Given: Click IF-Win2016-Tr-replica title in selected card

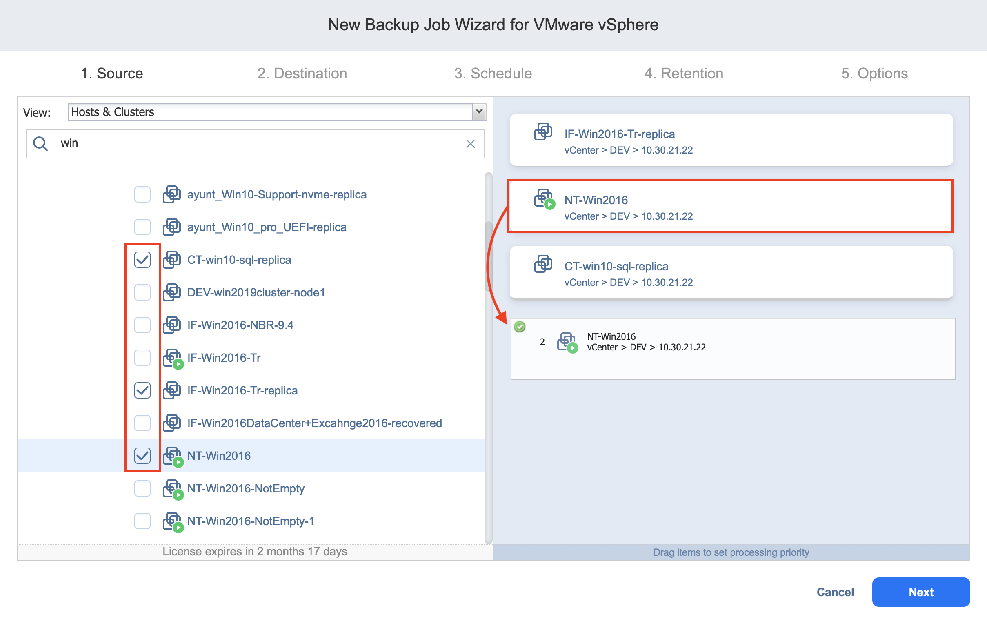Looking at the screenshot, I should 619,134.
